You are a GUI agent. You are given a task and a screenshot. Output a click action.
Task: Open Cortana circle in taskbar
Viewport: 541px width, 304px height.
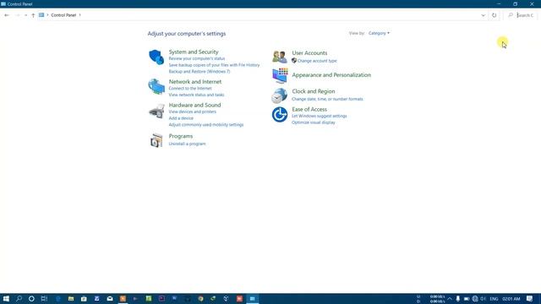tap(31, 298)
